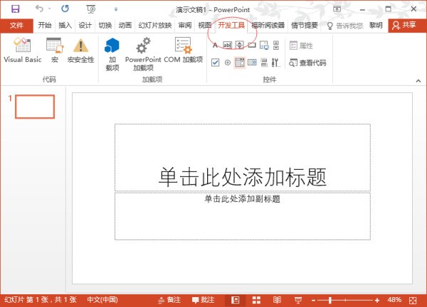This screenshot has height=307, width=427.
Task: Insert a checkbox control from 控件 group
Action: [x=215, y=63]
